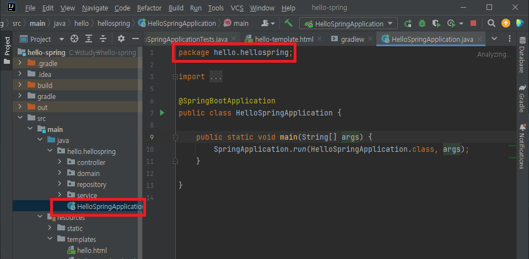
Task: Expand the .gradle folder
Action: click(20, 63)
